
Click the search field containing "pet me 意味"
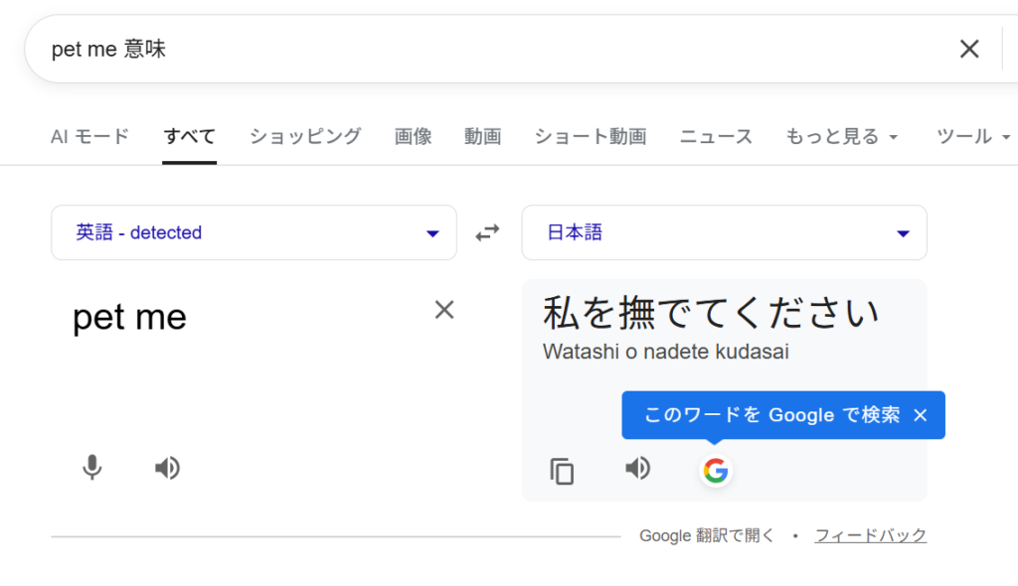[477, 50]
